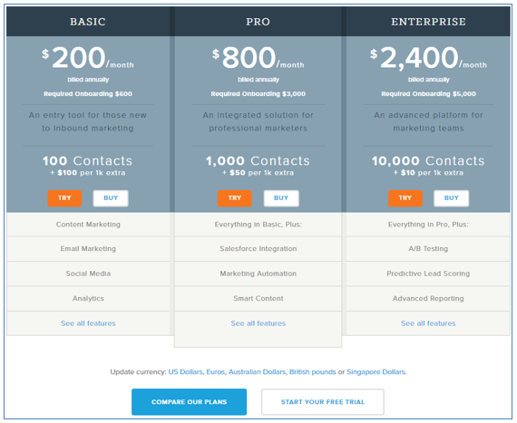This screenshot has height=423, width=517.
Task: Click BUY button under Basic plan
Action: coord(111,198)
